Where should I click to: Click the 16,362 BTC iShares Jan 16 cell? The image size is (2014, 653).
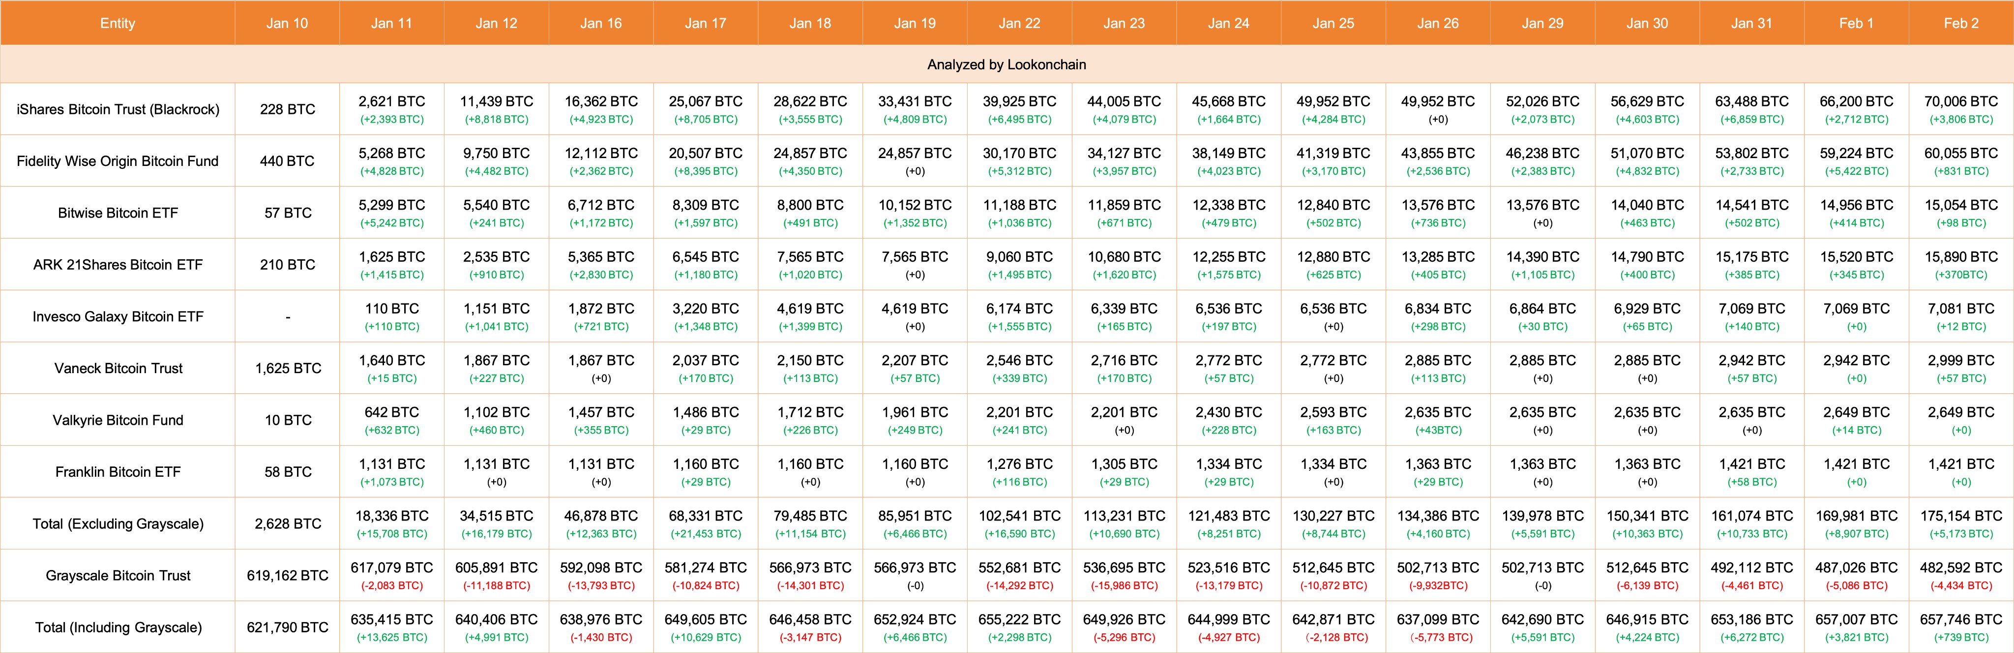coord(601,109)
